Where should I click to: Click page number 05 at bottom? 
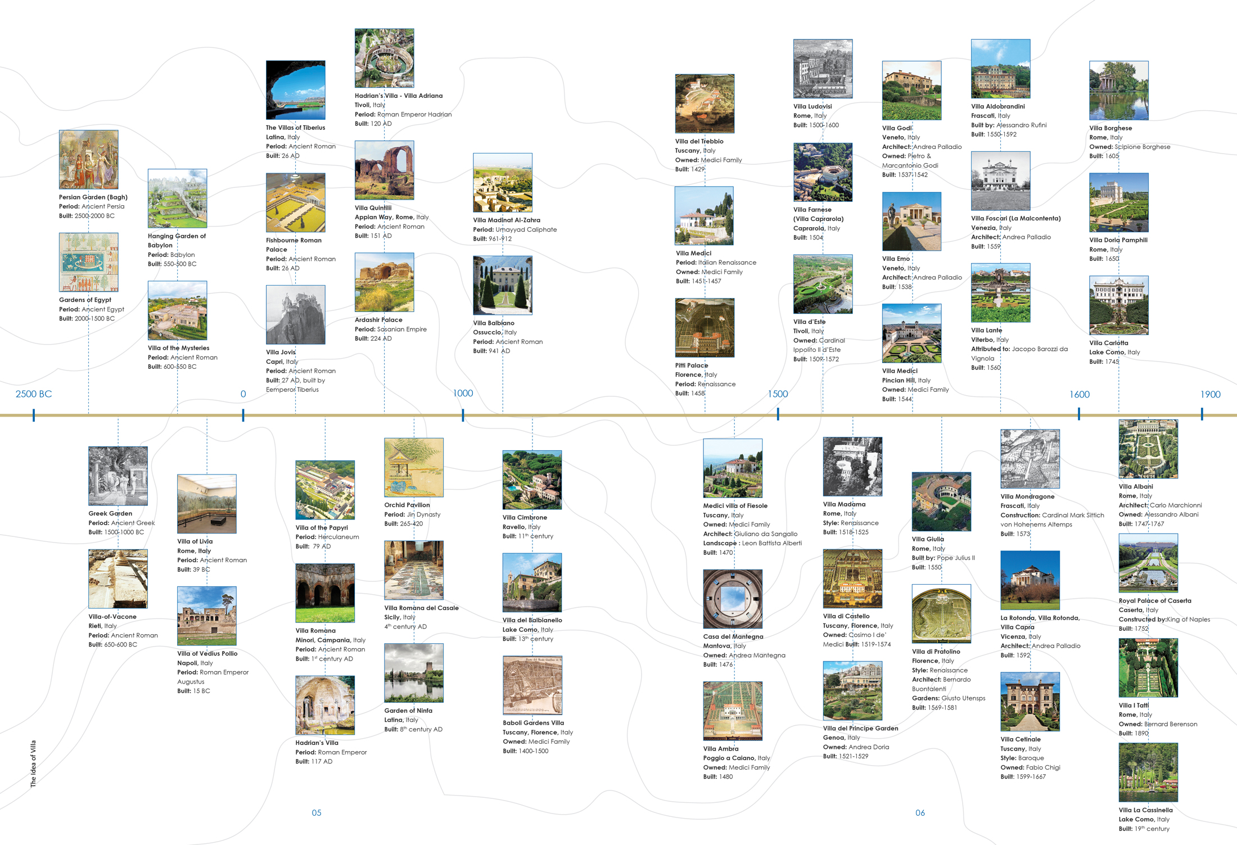point(317,812)
